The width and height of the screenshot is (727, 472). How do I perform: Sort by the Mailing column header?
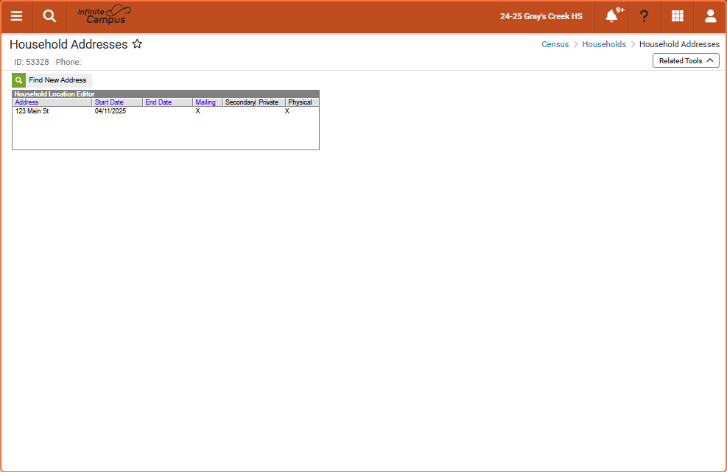[x=206, y=102]
